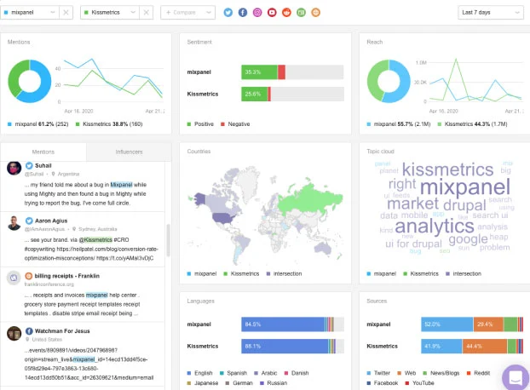Open billing receipts - Franklin mention title
This screenshot has width=530, height=390.
tap(67, 276)
